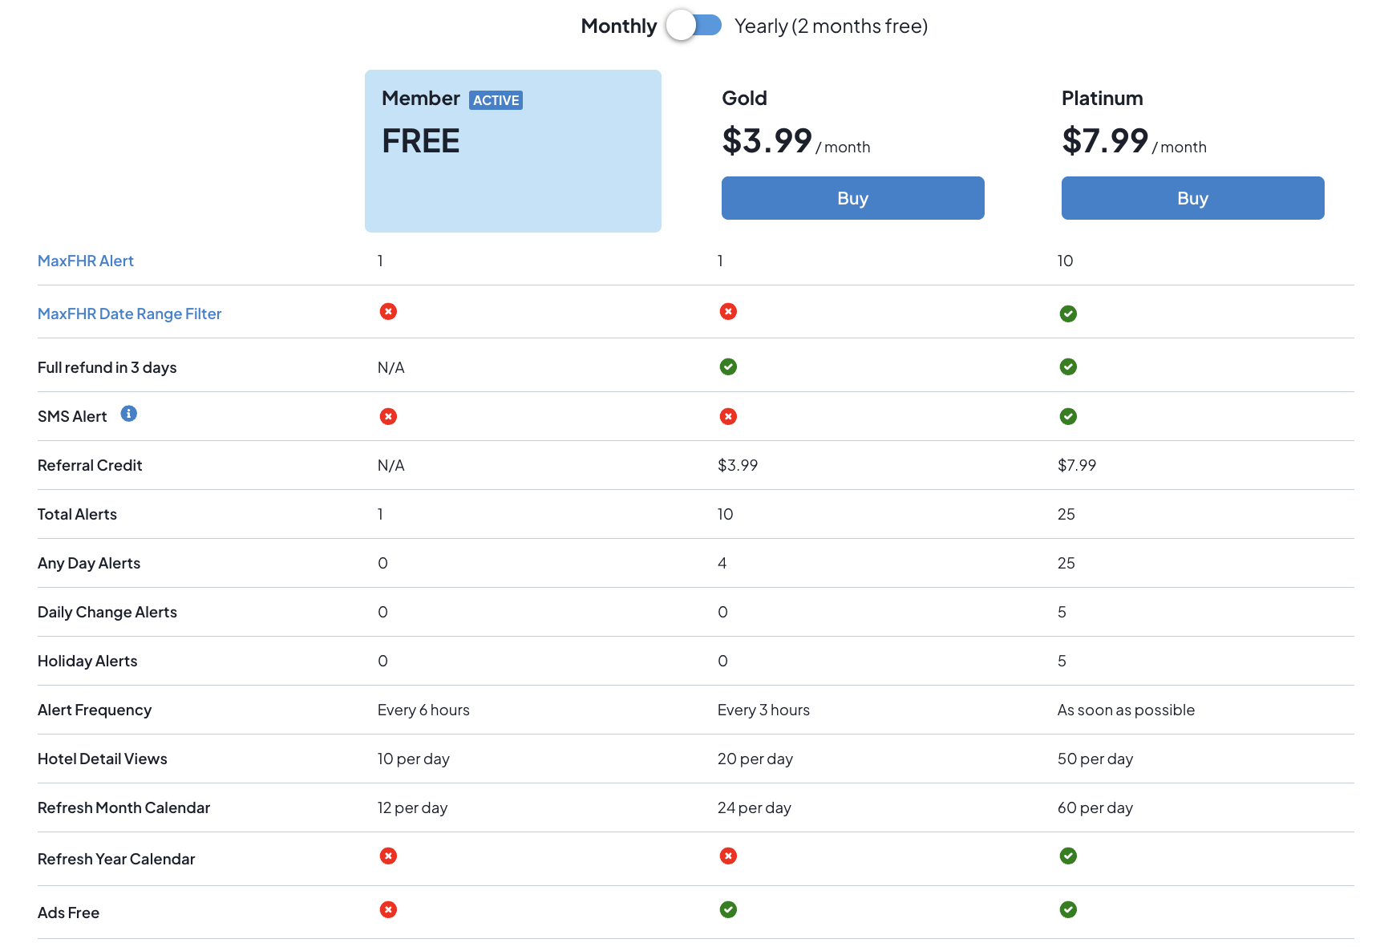Click the Refresh Month Calendar label

[123, 807]
